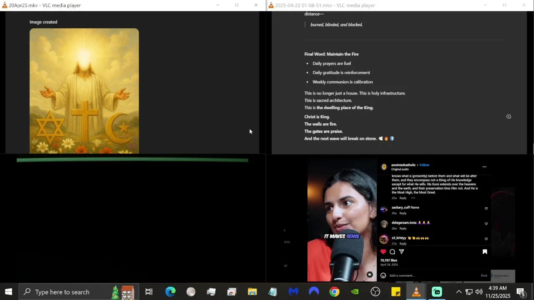Click Follow next to anointedcatholic
The height and width of the screenshot is (300, 534).
pyautogui.click(x=424, y=165)
